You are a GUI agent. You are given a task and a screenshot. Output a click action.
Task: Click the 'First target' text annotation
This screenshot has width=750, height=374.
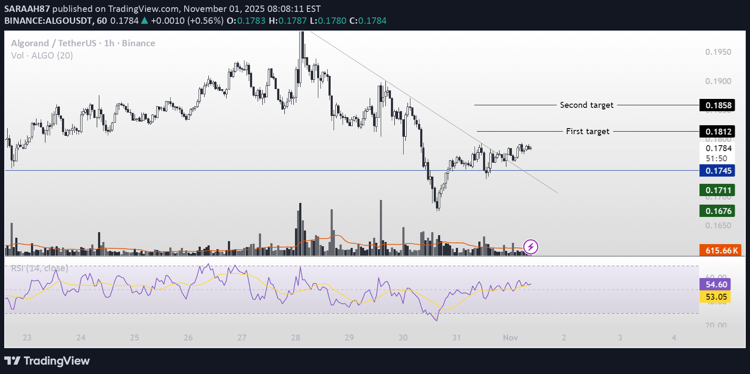[x=587, y=132]
